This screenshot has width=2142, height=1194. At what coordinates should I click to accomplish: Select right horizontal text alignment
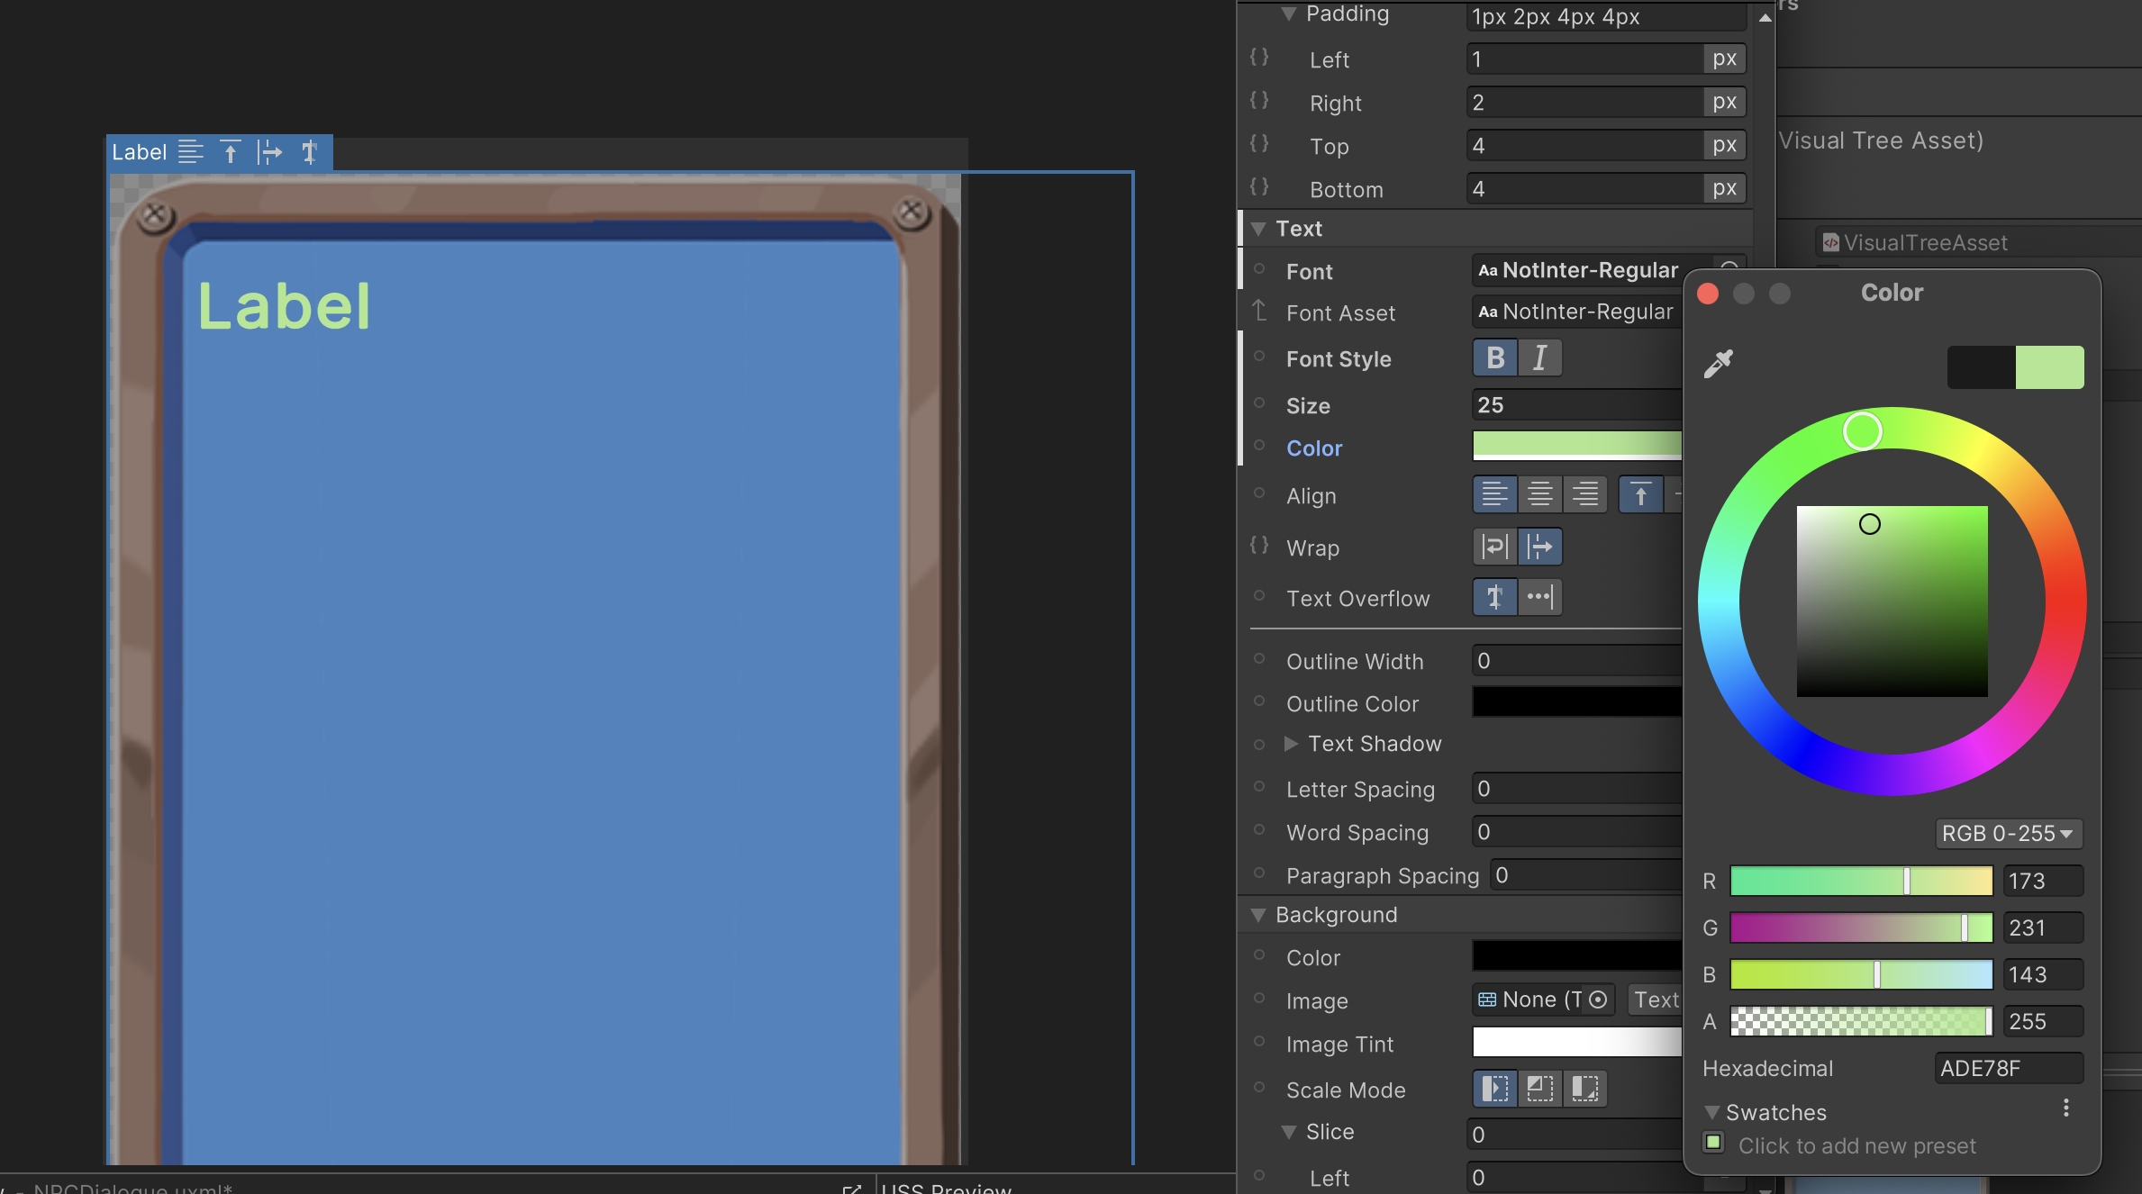coord(1585,494)
